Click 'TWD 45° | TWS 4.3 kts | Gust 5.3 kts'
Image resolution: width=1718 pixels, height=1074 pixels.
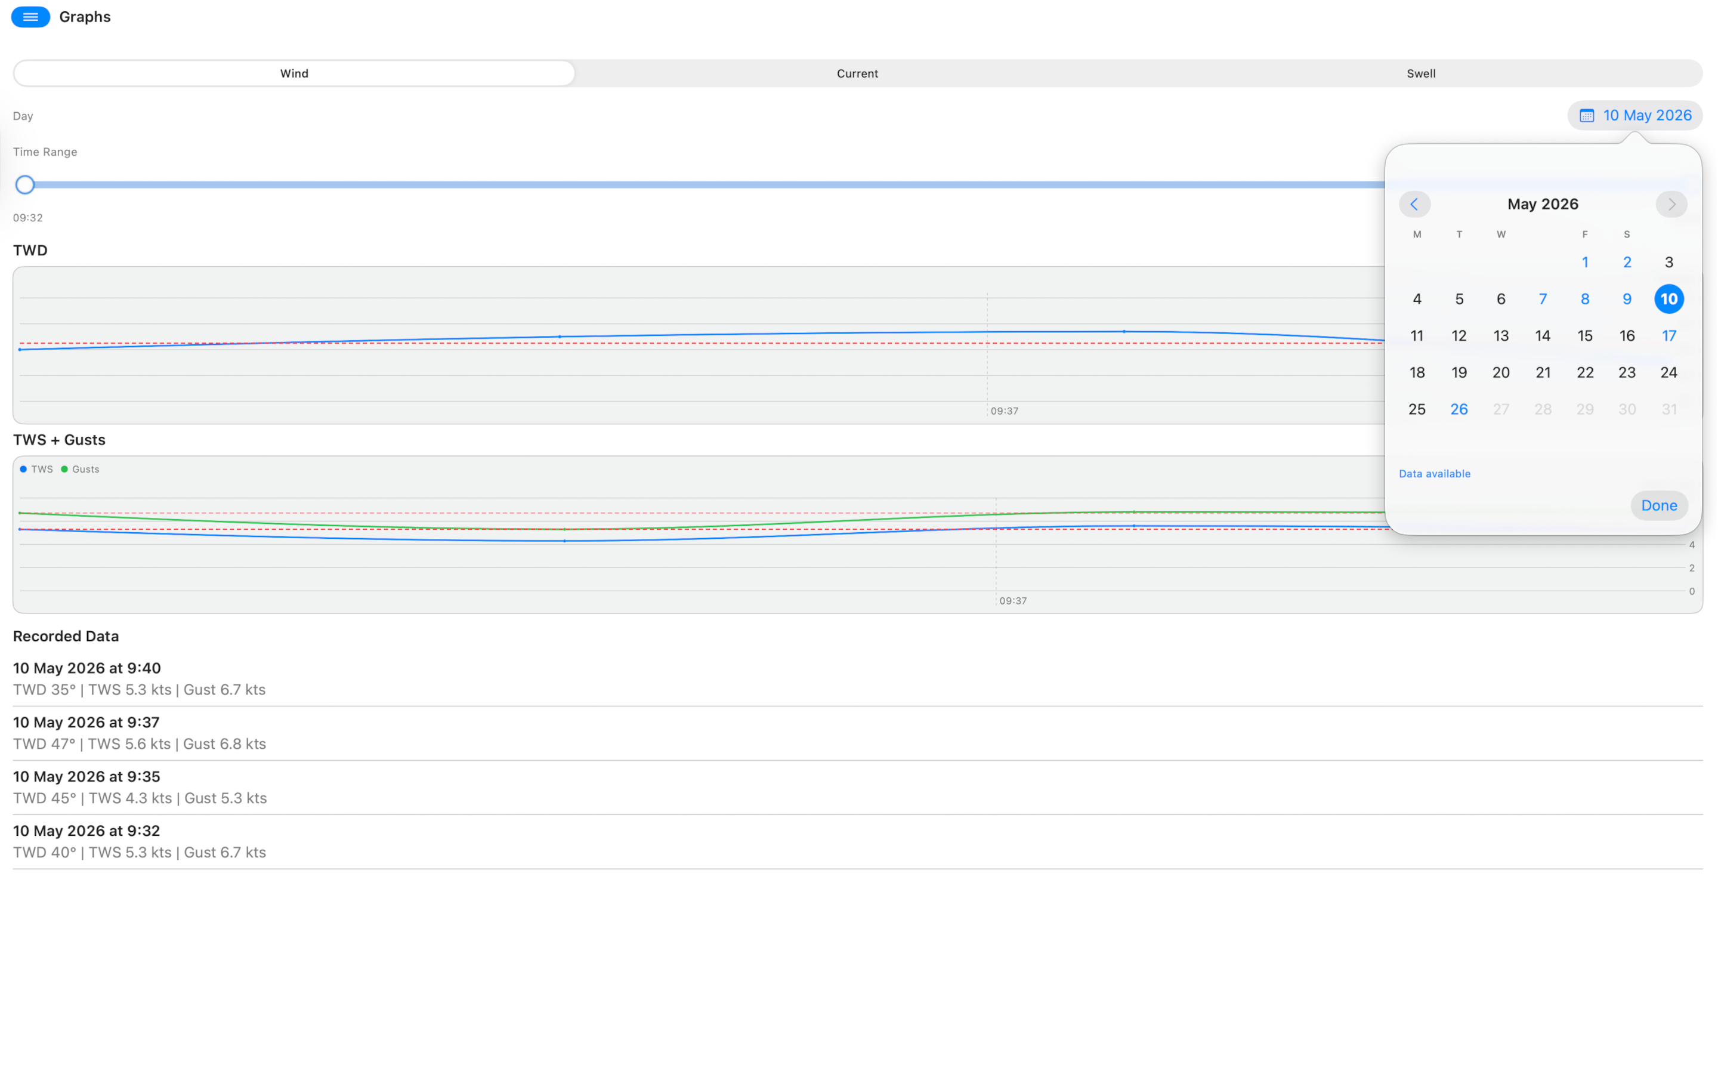140,798
